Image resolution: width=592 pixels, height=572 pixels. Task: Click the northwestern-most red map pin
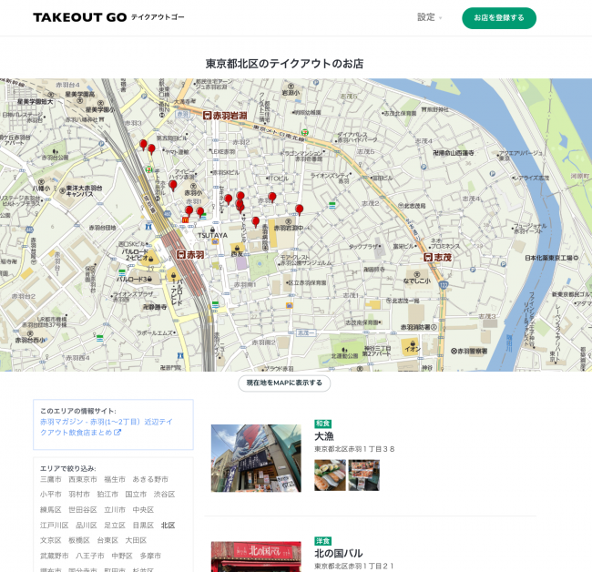[143, 145]
